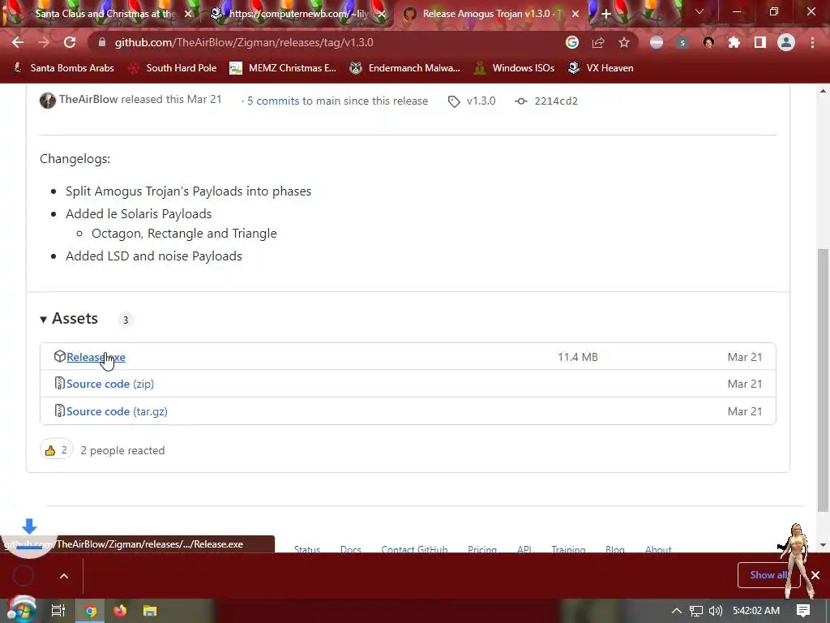The image size is (830, 623).
Task: Download Source code (zip)
Action: (x=110, y=384)
